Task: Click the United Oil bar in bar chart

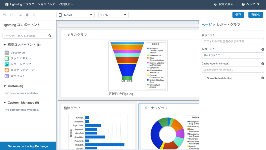Action: click(x=105, y=145)
